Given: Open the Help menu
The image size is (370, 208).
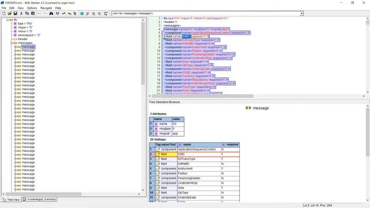Looking at the screenshot, I should coord(58,8).
